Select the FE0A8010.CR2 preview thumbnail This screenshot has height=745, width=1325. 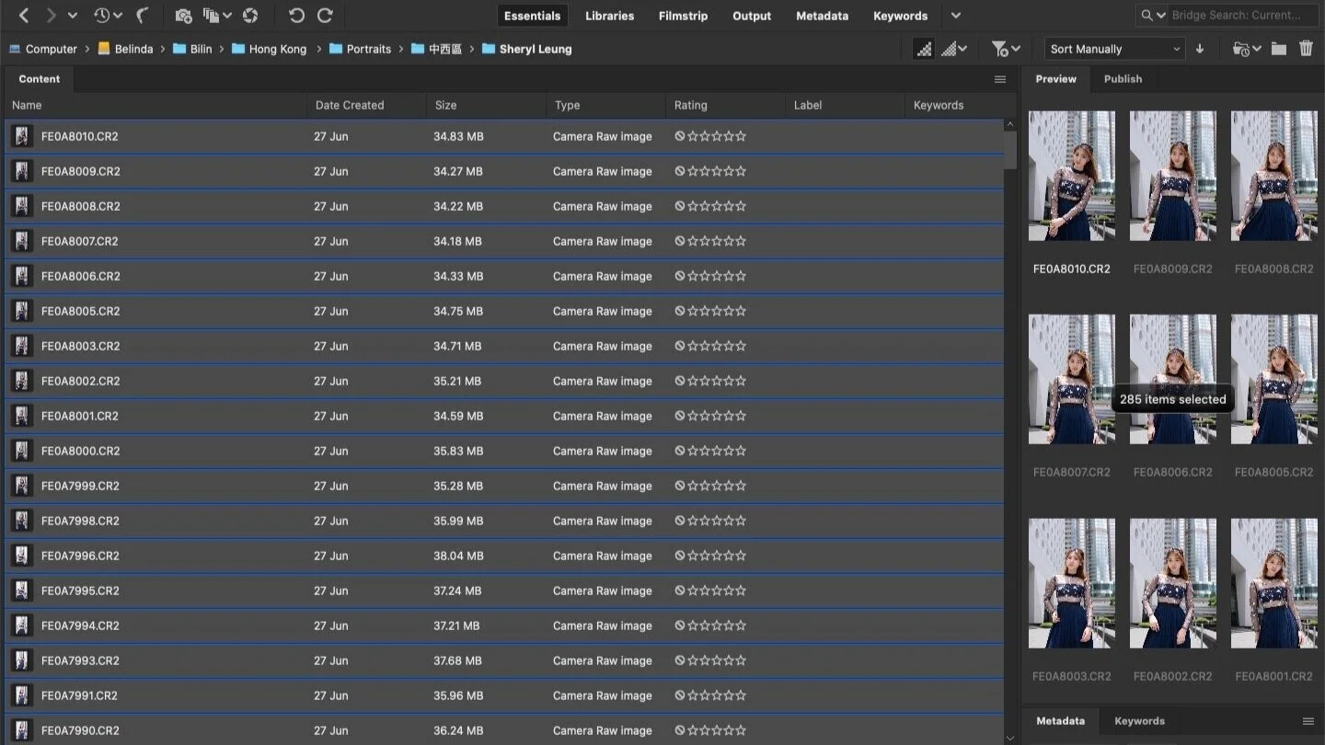(x=1072, y=176)
